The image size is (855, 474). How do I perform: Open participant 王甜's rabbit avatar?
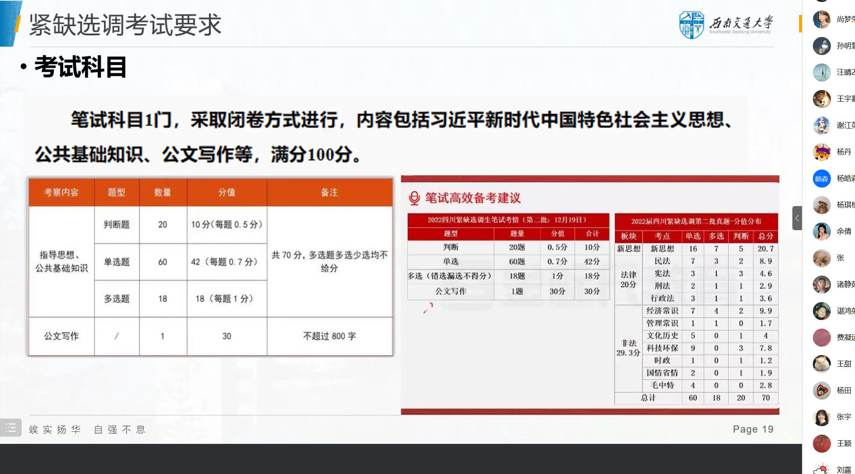pyautogui.click(x=822, y=364)
